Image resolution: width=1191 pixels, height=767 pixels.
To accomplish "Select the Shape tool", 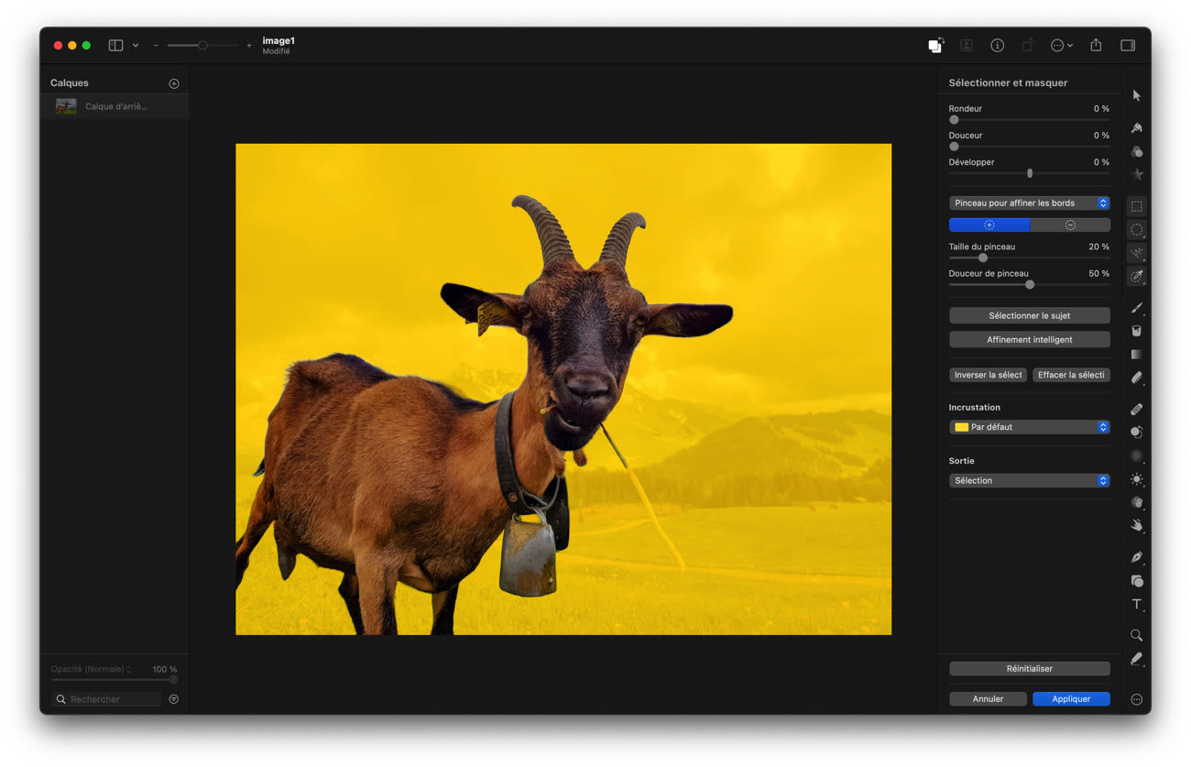I will point(1136,581).
